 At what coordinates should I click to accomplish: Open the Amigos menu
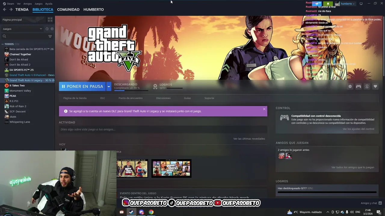click(28, 4)
